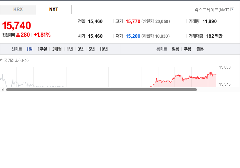Click the lower limit text 하한가 10,830
The height and width of the screenshot is (168, 240).
(x=156, y=36)
